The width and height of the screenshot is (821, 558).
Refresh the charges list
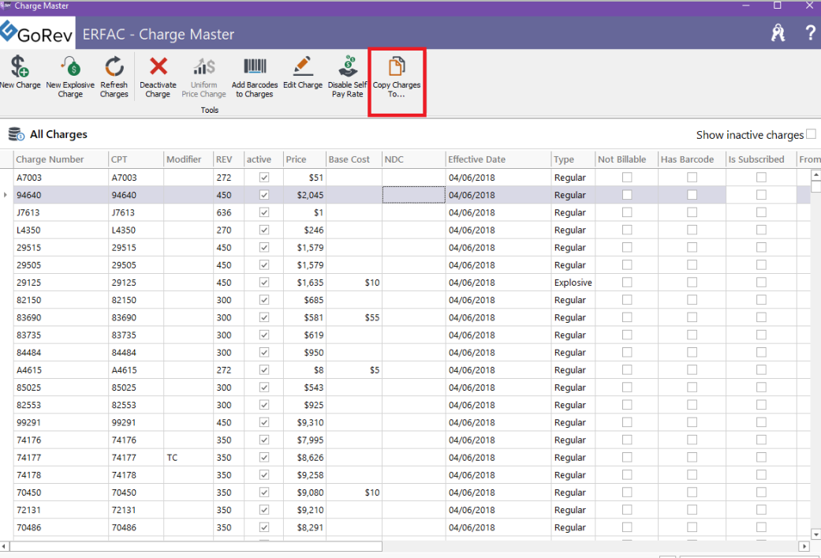(114, 75)
